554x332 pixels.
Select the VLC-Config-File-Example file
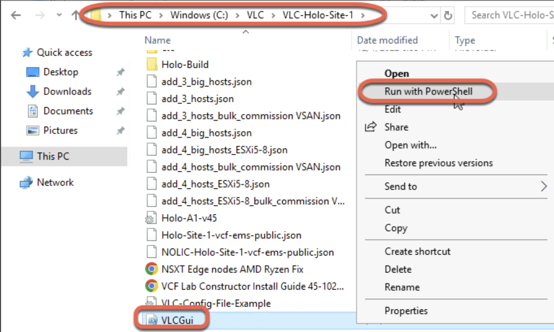pos(216,303)
